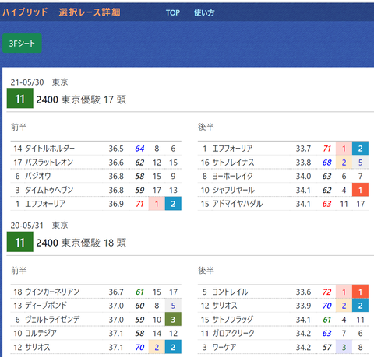The width and height of the screenshot is (374, 357).
Task: Select horse タイムトゥヘヴン row
Action: (96, 190)
